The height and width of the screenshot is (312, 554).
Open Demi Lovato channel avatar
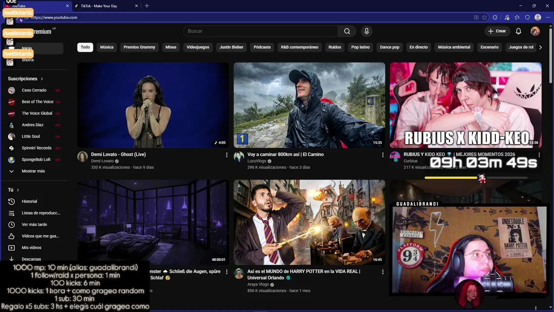click(x=82, y=156)
